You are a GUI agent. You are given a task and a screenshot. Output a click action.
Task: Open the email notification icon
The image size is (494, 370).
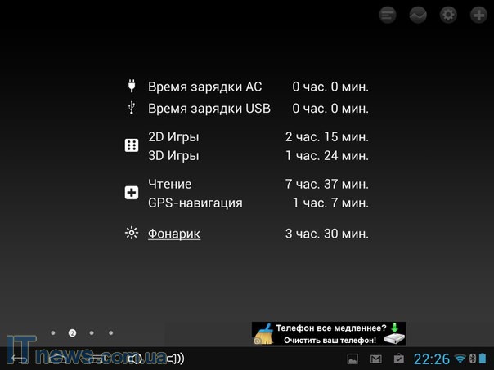coord(375,359)
